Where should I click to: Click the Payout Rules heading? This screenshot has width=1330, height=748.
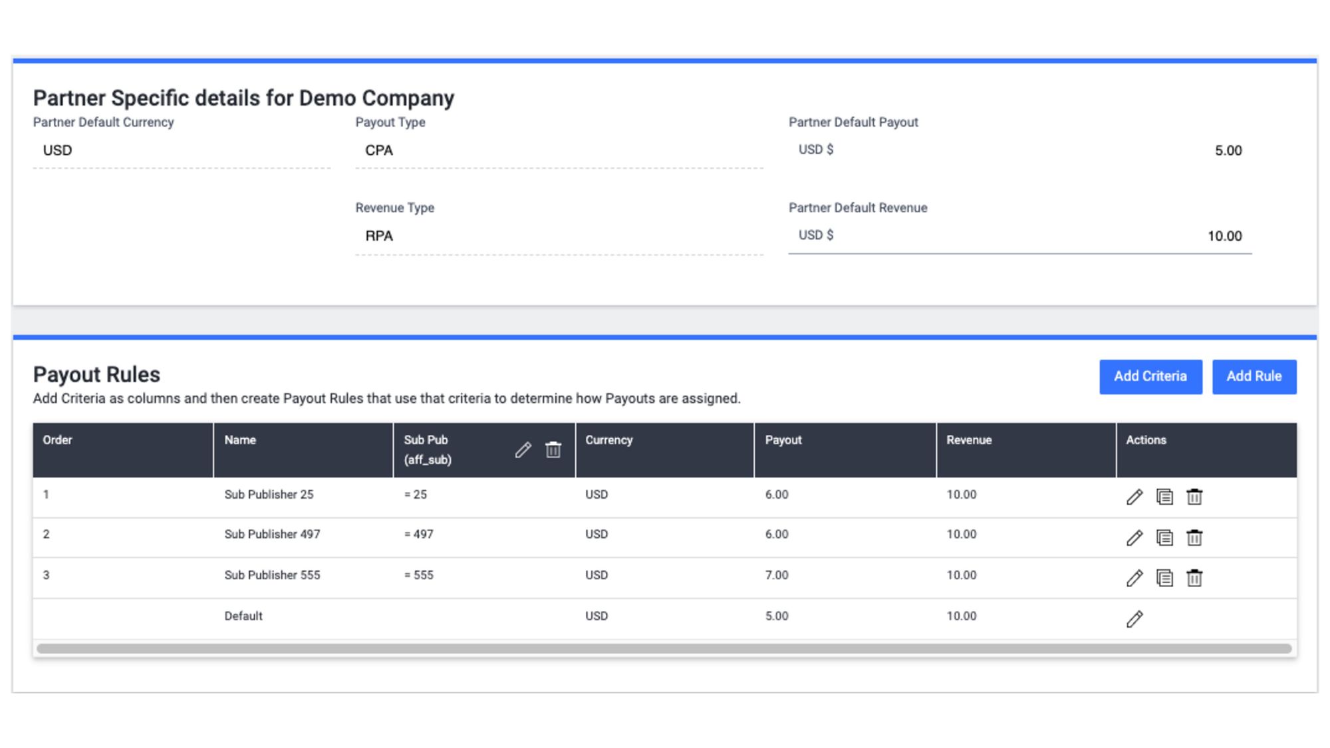(96, 374)
